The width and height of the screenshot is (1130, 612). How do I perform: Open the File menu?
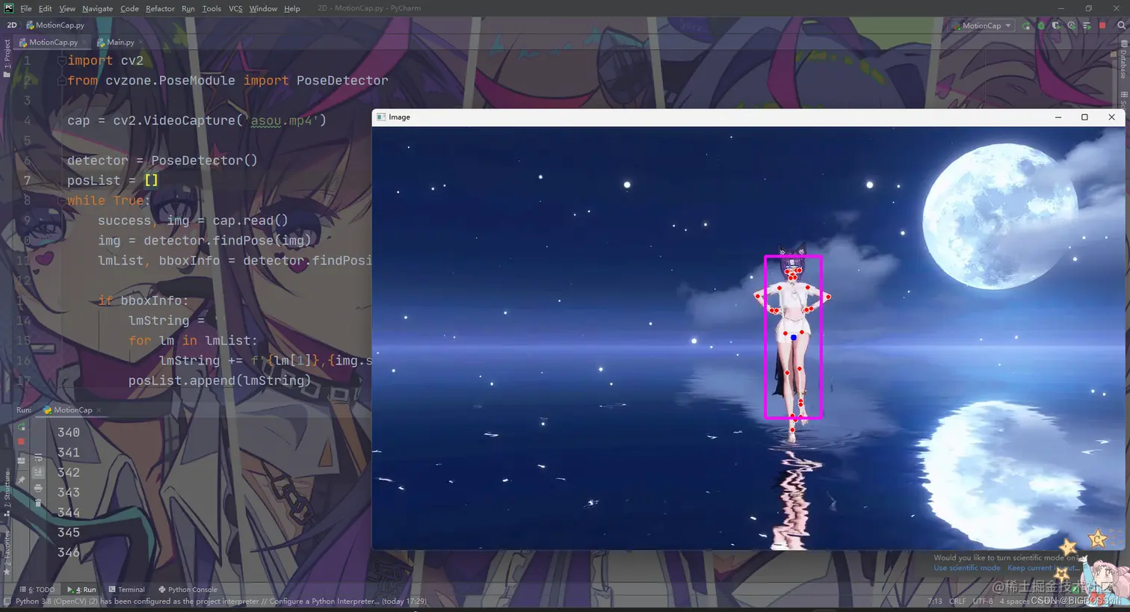26,8
